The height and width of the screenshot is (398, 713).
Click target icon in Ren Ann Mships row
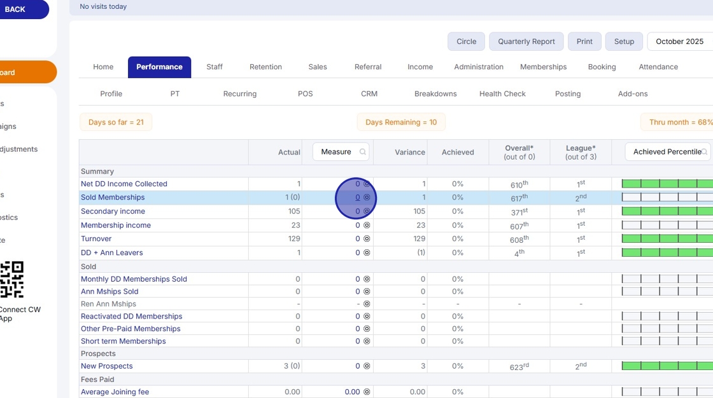(367, 304)
